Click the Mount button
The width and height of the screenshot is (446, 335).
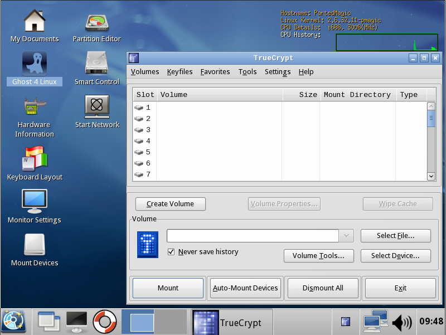168,288
